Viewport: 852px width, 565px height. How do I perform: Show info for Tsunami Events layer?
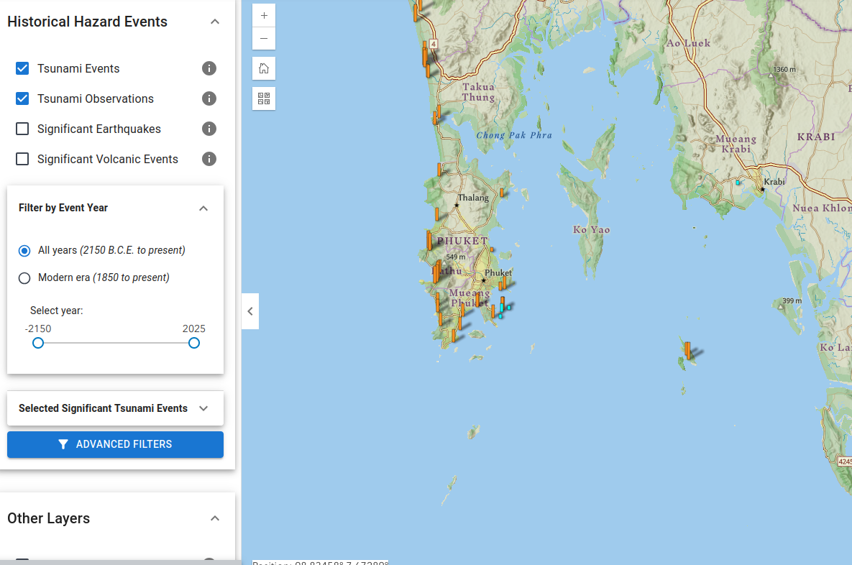click(209, 68)
